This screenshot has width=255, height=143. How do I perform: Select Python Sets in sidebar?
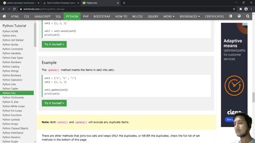tap(17, 93)
